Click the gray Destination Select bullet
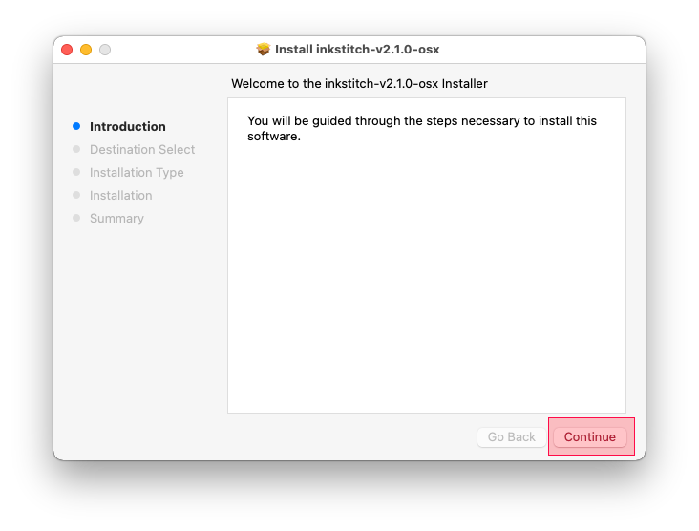This screenshot has height=531, width=699. pos(76,149)
